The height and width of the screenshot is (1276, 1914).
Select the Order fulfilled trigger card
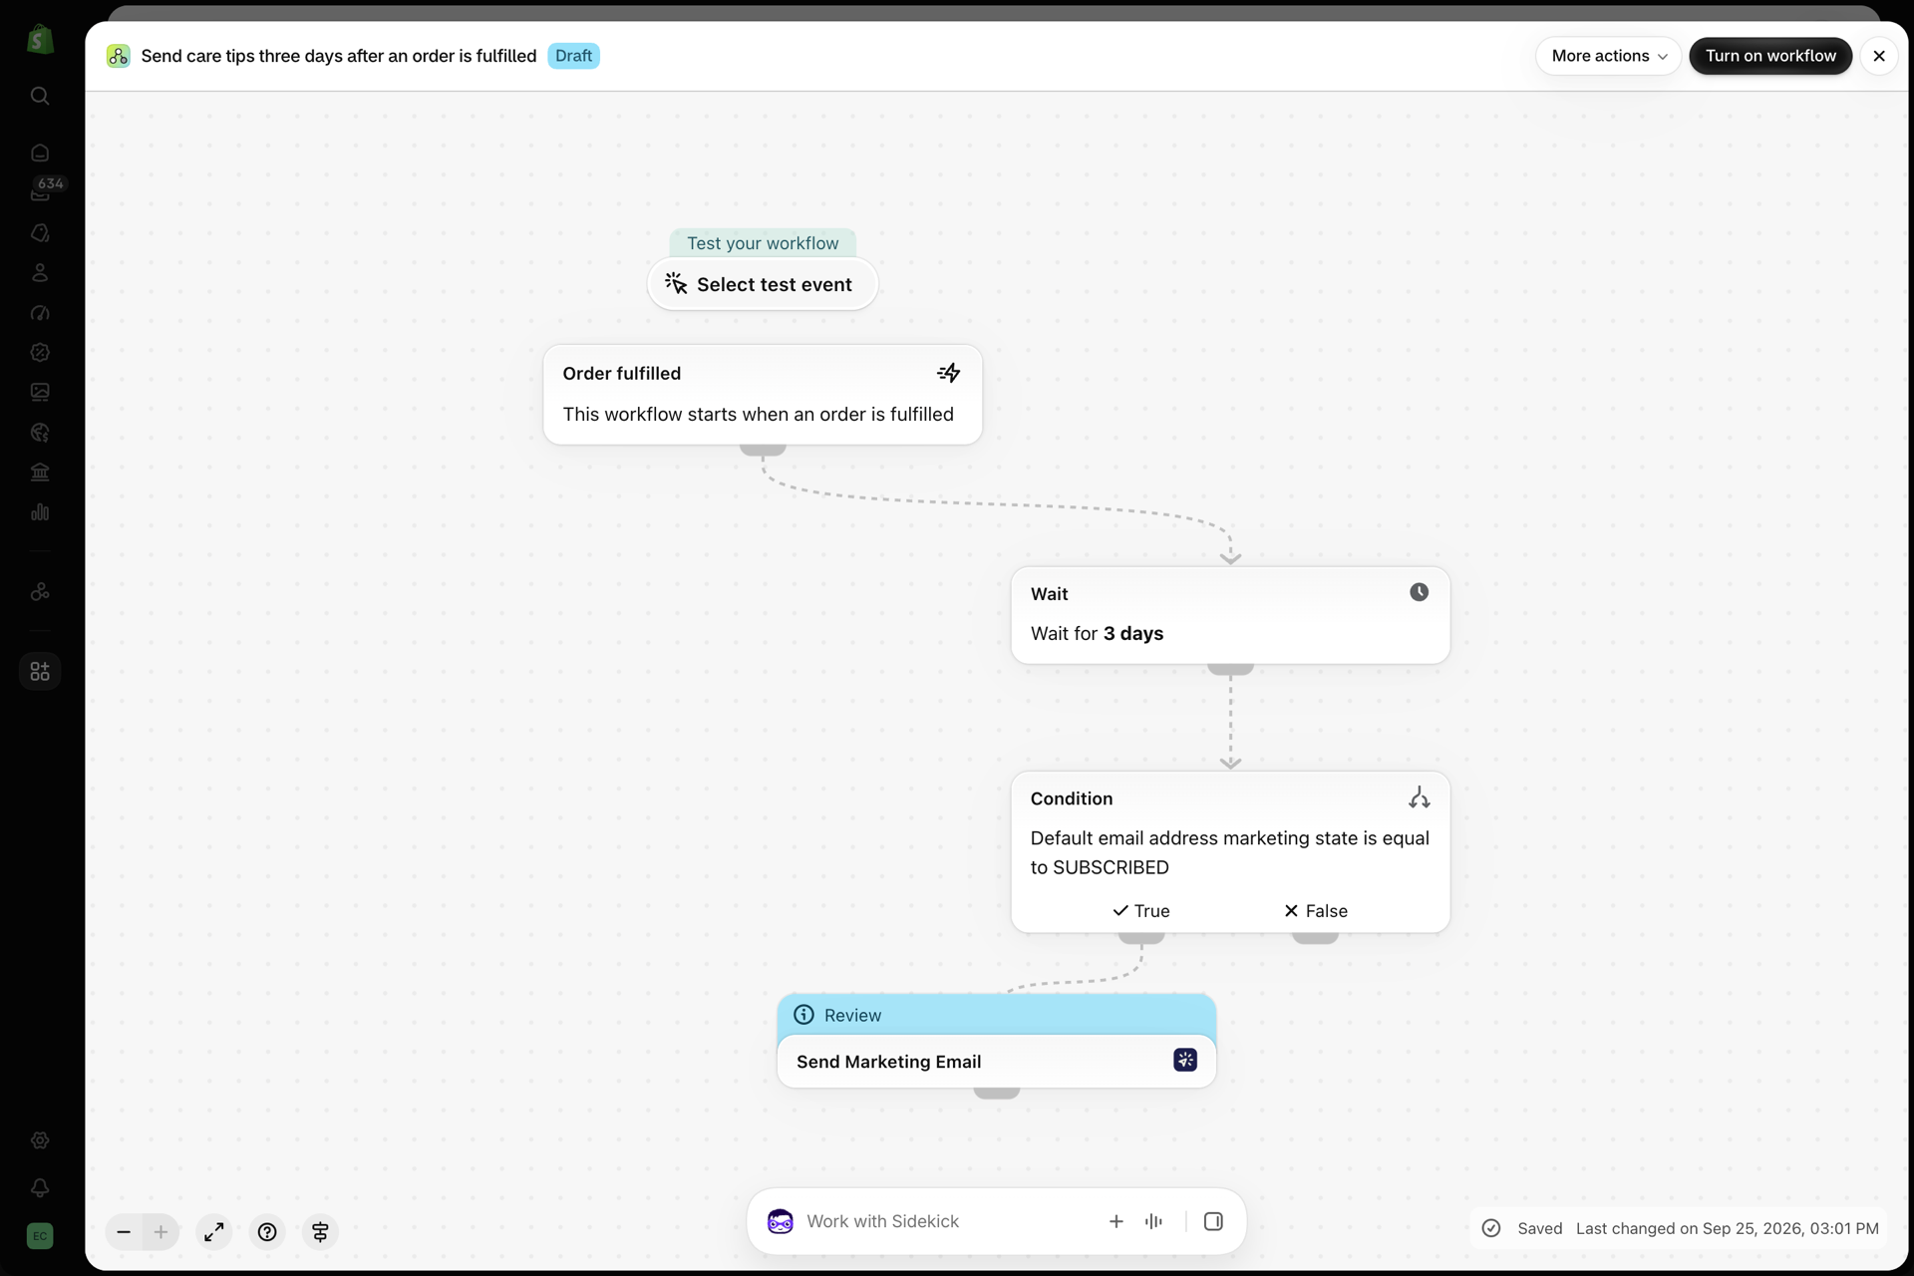(x=763, y=395)
